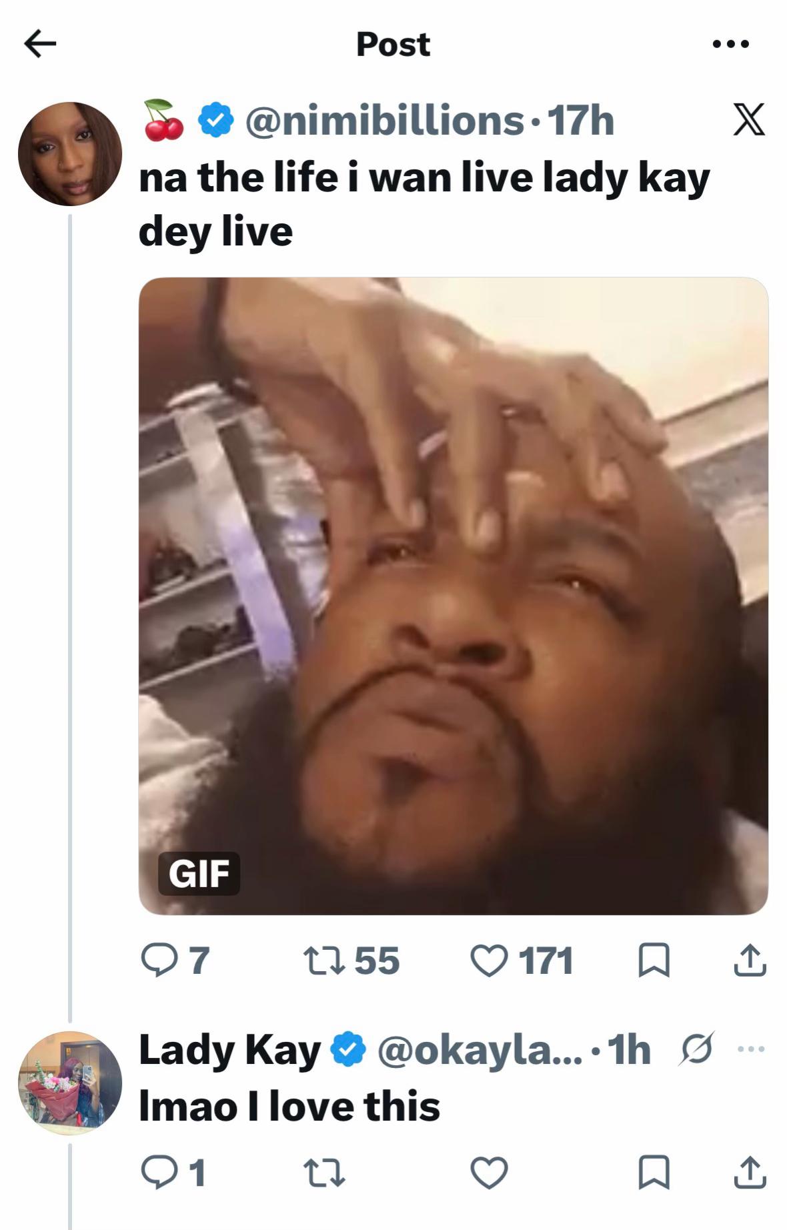Share the nimibillions post

tap(750, 961)
